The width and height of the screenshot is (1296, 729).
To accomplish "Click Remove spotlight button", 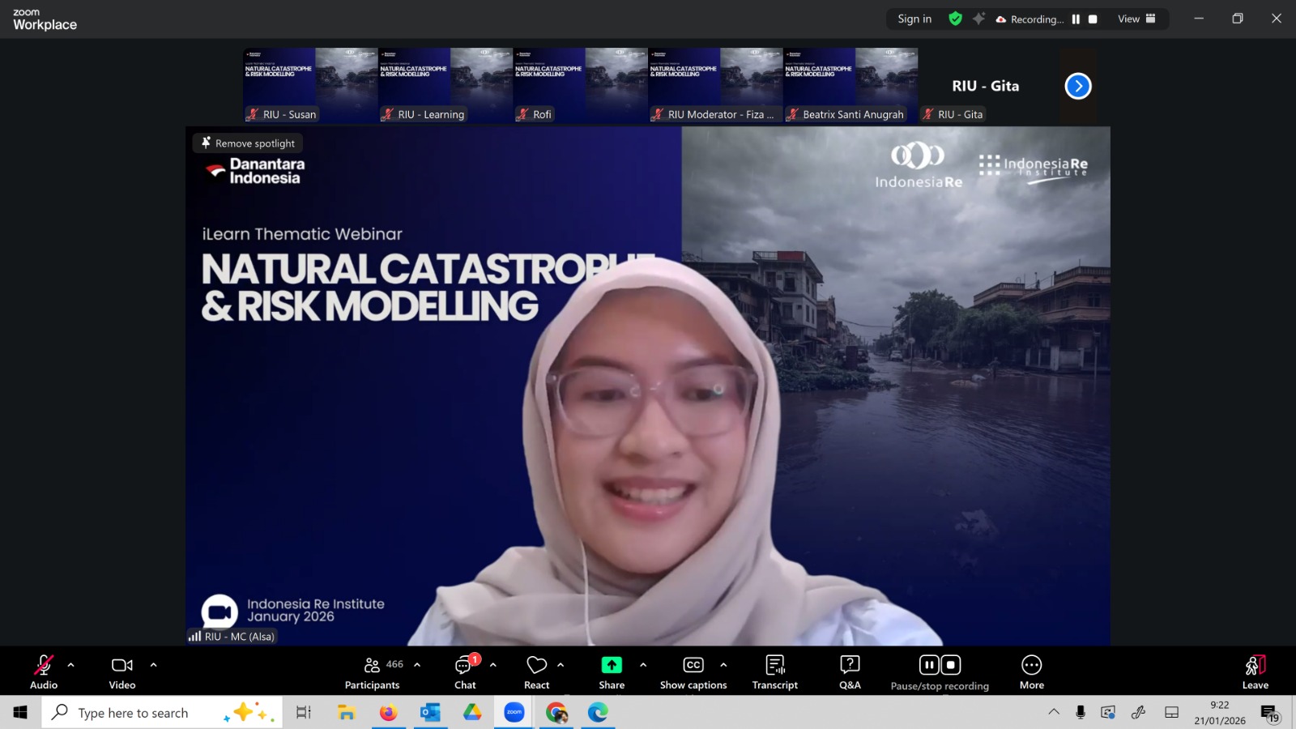I will pos(248,143).
